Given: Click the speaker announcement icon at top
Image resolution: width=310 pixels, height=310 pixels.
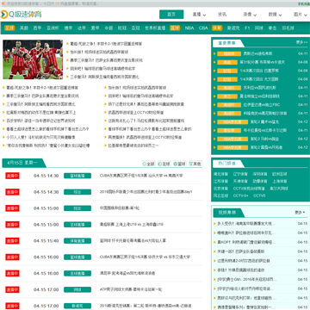Looking at the screenshot, I should (x=3, y=3).
